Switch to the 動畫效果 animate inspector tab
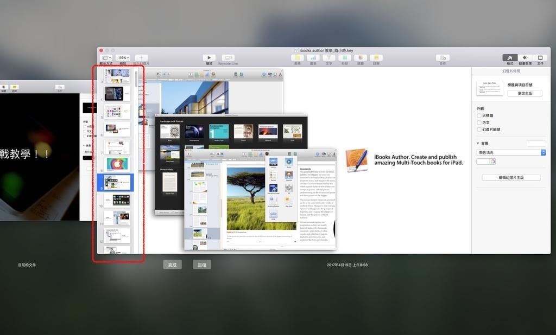The image size is (556, 335). point(525,57)
